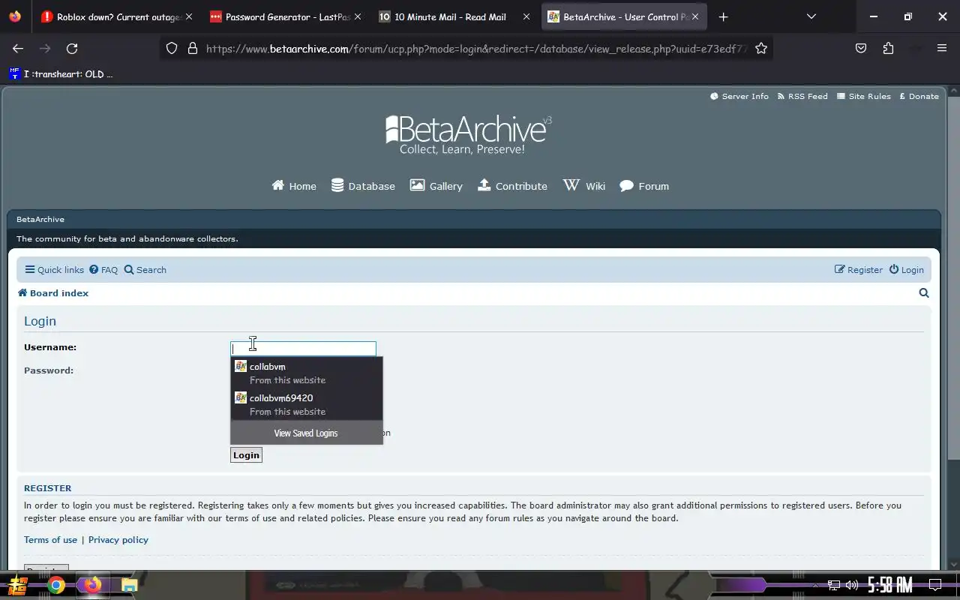Open Site Rules link
This screenshot has height=600, width=960.
pos(864,96)
